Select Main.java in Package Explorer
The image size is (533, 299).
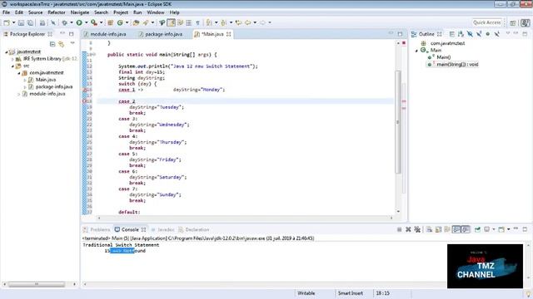(x=46, y=80)
